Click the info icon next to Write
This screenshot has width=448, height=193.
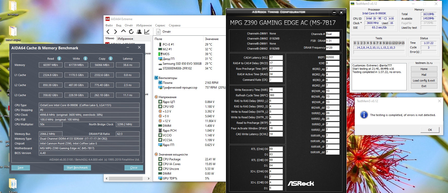tap(85, 58)
